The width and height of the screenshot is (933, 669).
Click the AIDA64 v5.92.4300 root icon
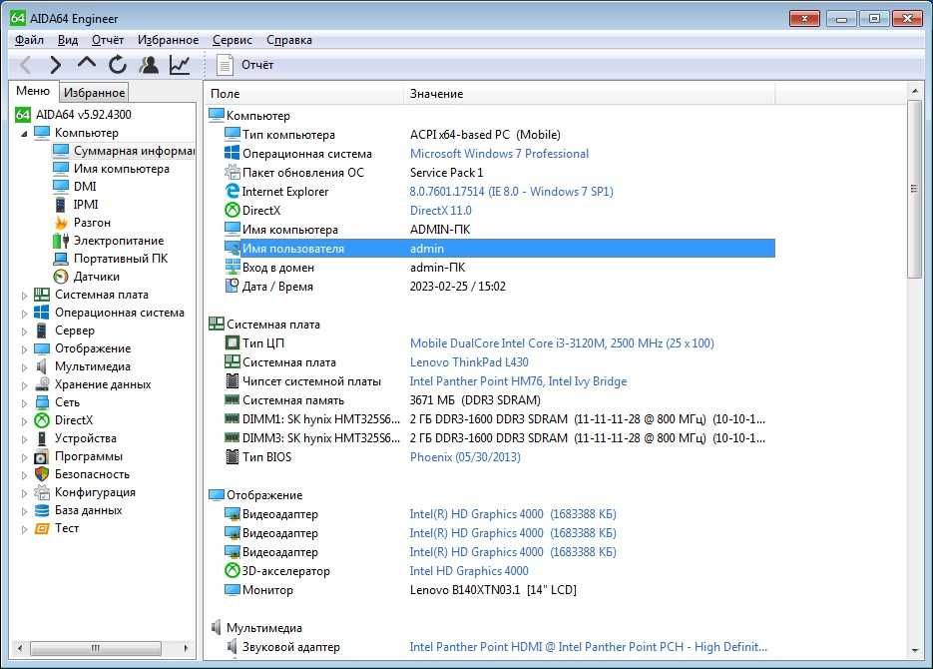23,114
